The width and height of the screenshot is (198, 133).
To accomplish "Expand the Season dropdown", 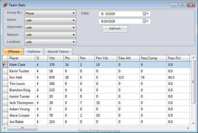I will click(x=50, y=35).
